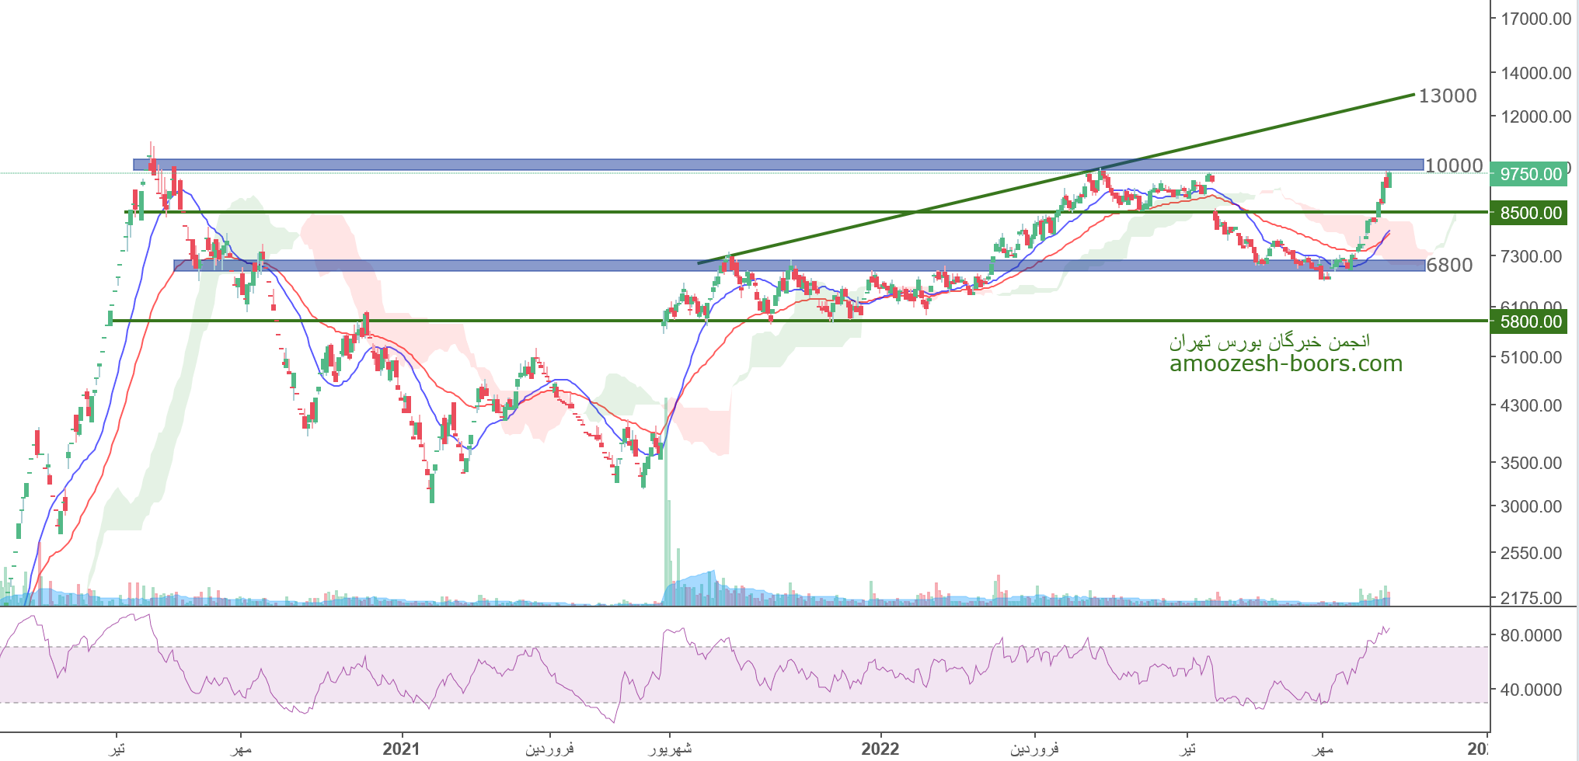Select the 5800.00 horizontal line price tag
The height and width of the screenshot is (761, 1579).
1529,321
